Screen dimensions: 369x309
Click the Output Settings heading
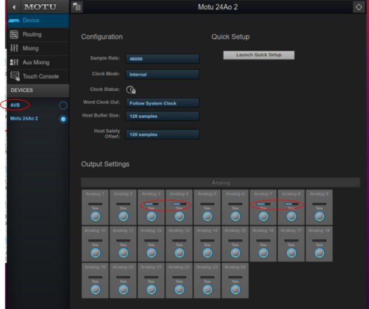[105, 164]
